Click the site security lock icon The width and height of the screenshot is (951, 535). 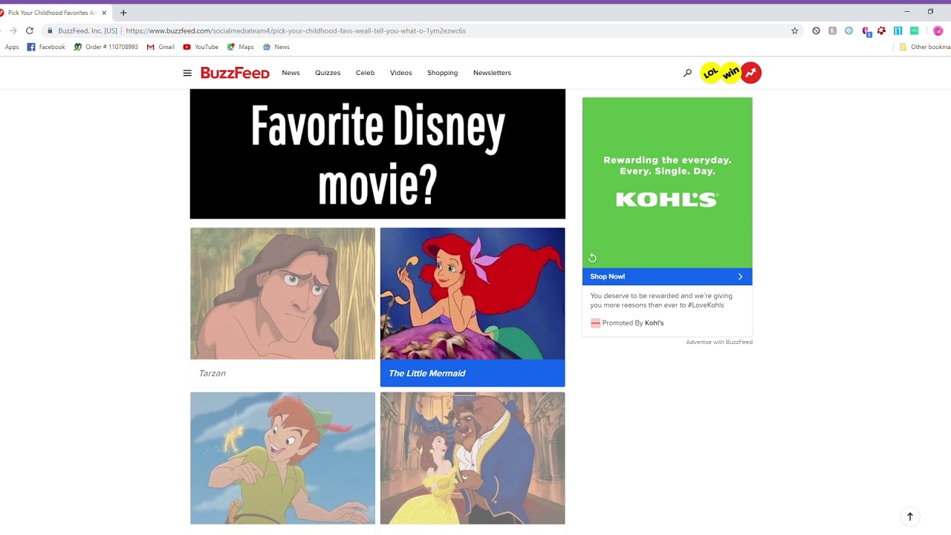point(50,30)
